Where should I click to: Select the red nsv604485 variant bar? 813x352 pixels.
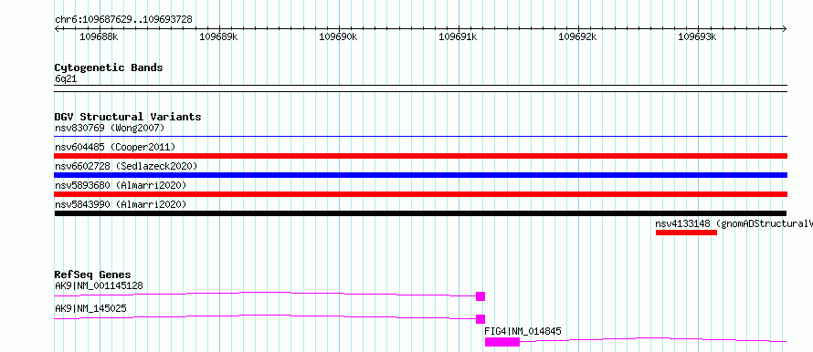click(420, 156)
